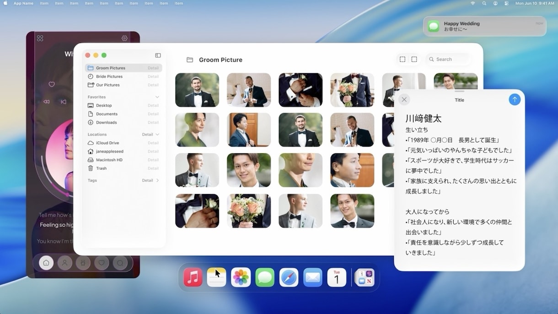This screenshot has height=314, width=558.
Task: Open Messages app in Dock
Action: (265, 277)
